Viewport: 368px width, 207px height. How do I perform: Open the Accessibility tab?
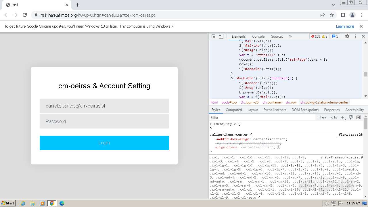(354, 110)
